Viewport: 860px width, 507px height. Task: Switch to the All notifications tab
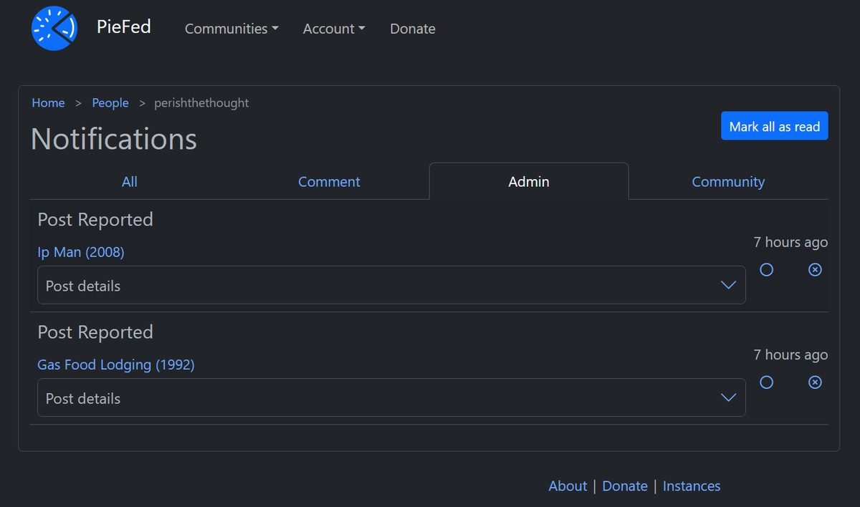[x=129, y=181]
